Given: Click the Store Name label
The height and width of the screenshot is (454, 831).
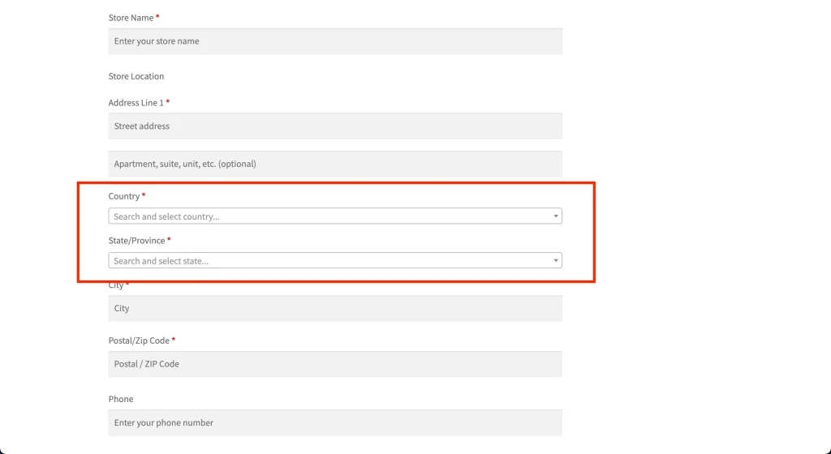Looking at the screenshot, I should (131, 18).
